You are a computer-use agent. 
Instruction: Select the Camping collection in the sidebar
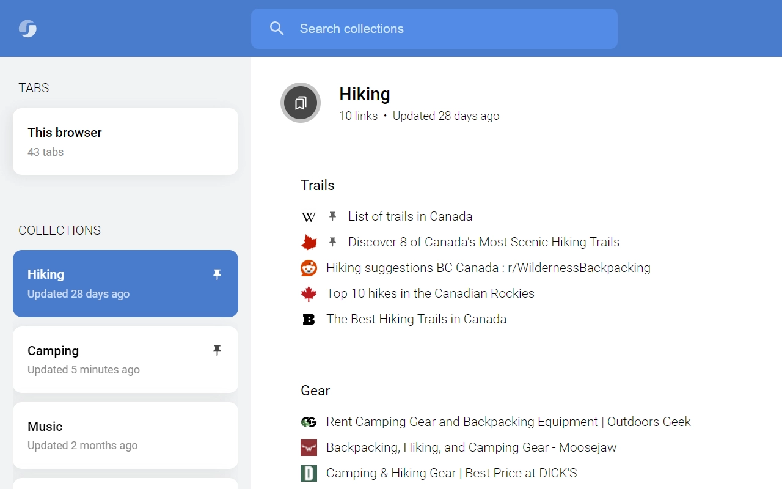click(x=125, y=359)
